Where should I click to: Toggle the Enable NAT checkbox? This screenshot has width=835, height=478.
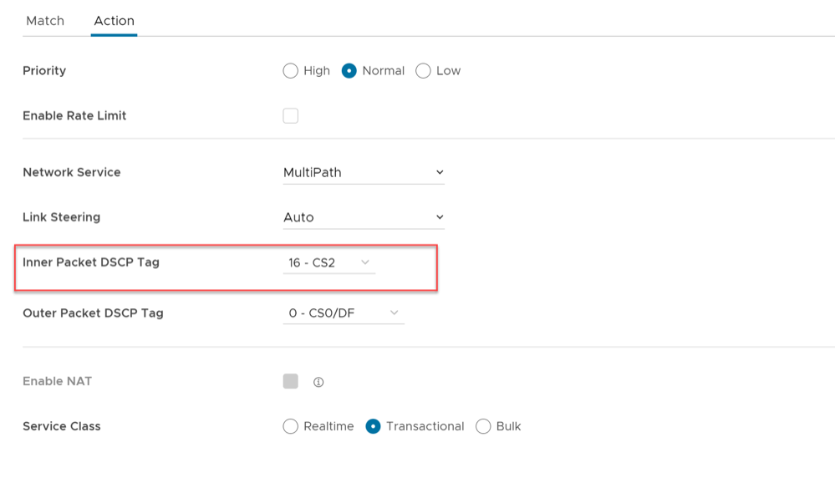(x=291, y=381)
